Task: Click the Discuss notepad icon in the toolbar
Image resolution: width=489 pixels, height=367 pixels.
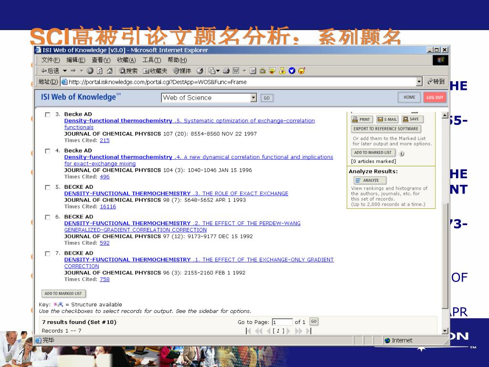Action: [253, 71]
